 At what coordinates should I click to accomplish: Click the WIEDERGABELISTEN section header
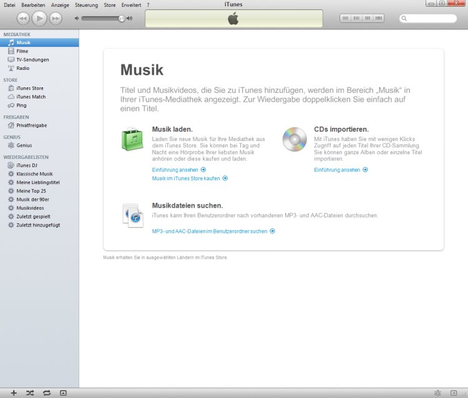point(26,157)
